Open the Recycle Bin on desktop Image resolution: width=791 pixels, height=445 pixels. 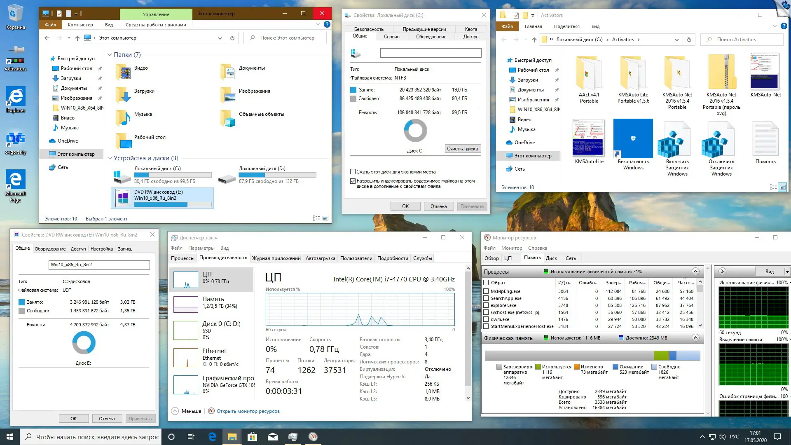pyautogui.click(x=15, y=14)
